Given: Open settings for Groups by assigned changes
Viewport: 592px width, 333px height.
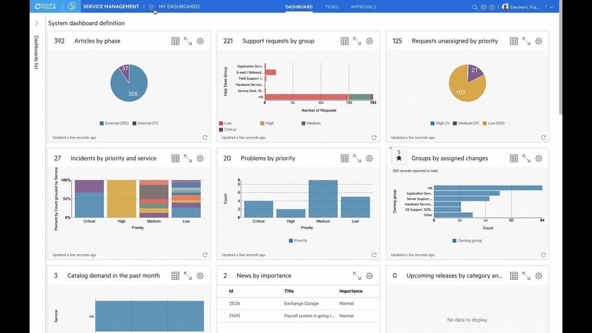Looking at the screenshot, I should pos(539,159).
